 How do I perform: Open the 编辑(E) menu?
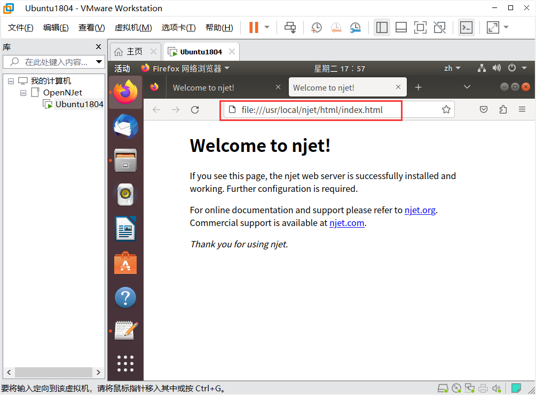coord(56,28)
